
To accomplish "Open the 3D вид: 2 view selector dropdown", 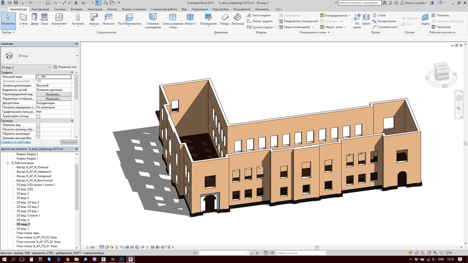I will 49,67.
